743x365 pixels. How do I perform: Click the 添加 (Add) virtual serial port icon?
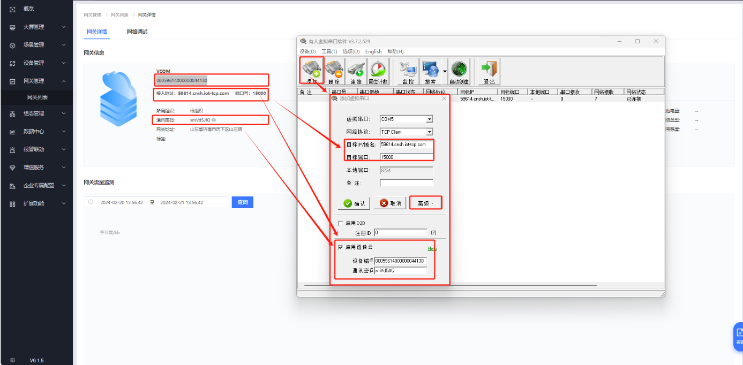coord(312,71)
